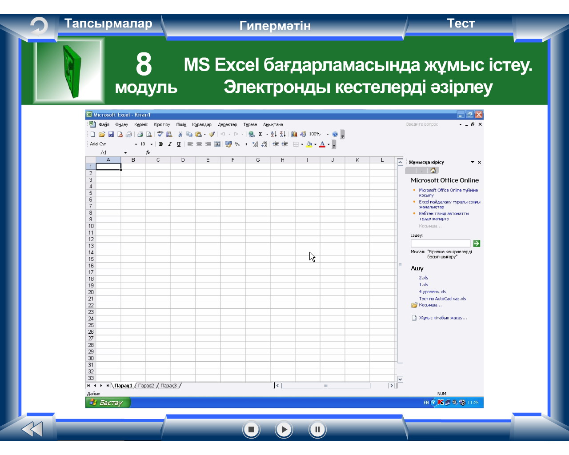Image resolution: width=569 pixels, height=455 pixels.
Task: Play the lesson video
Action: [x=284, y=430]
